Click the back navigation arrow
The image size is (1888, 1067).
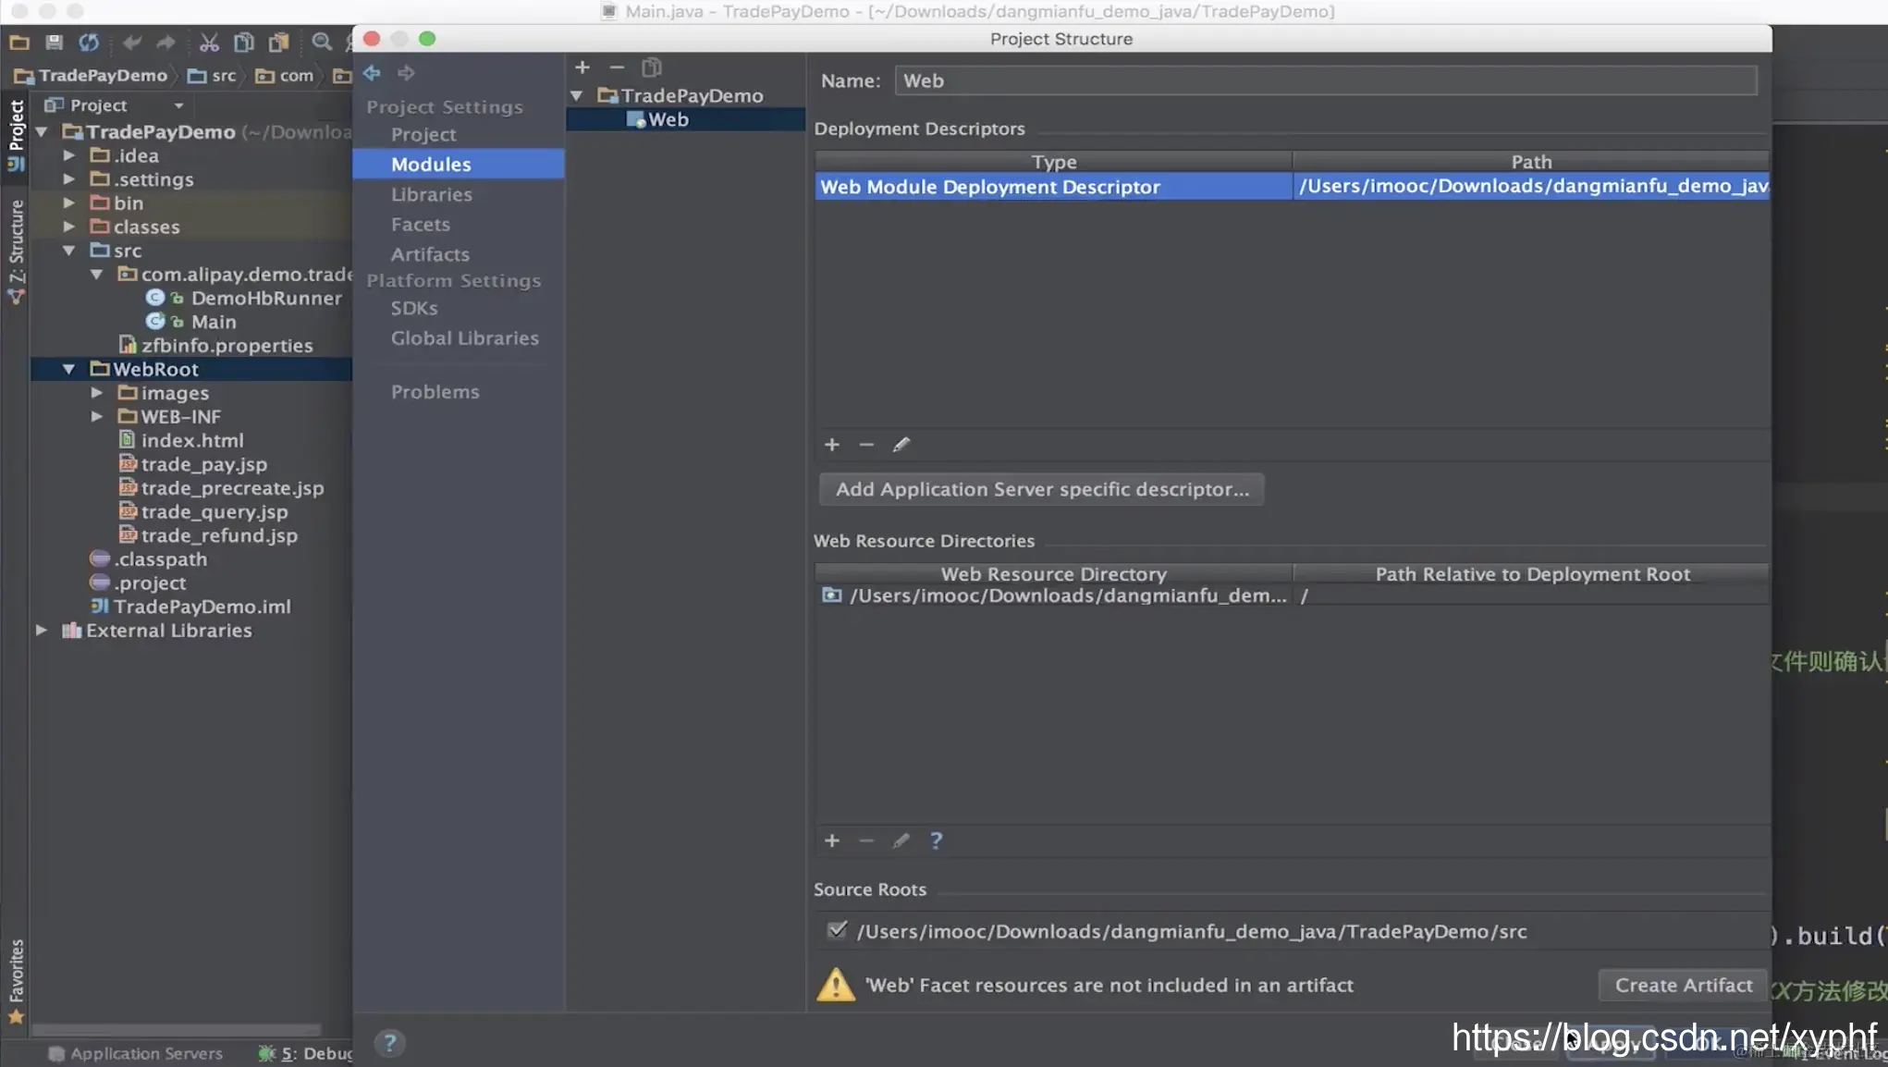(x=373, y=73)
